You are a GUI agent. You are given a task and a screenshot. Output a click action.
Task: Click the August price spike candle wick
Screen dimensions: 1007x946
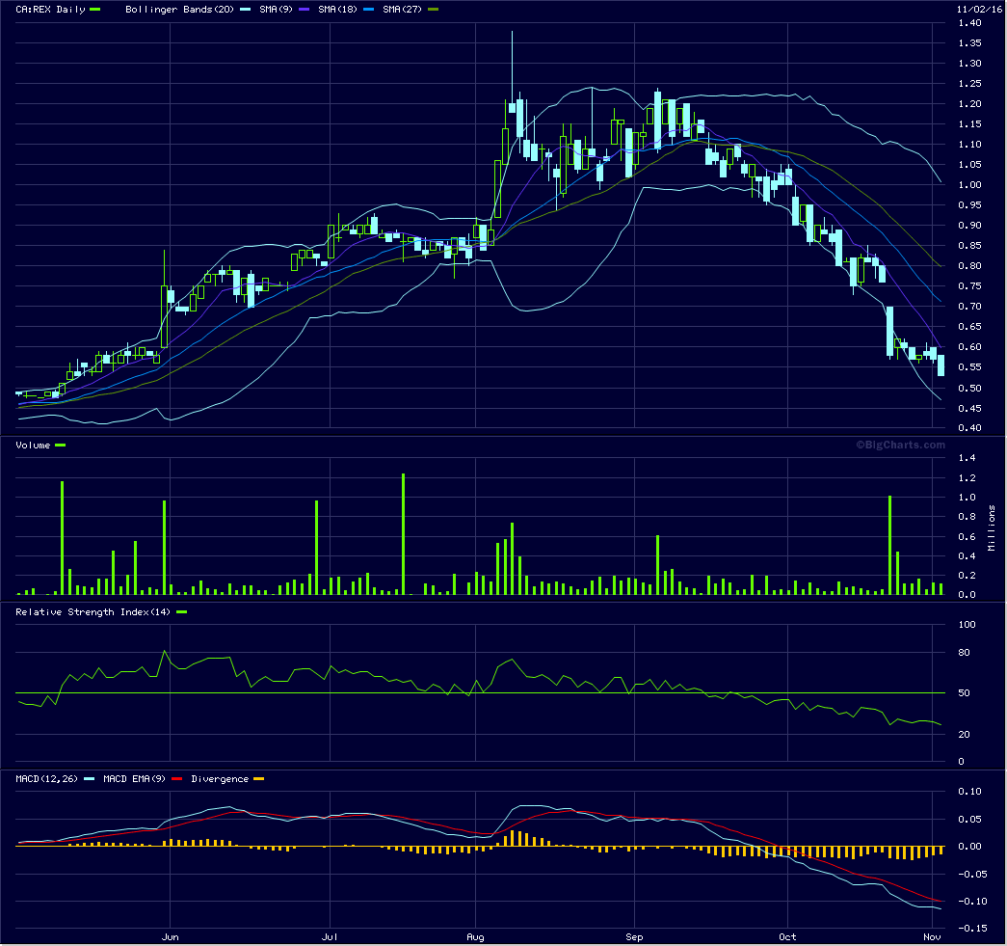tap(512, 65)
